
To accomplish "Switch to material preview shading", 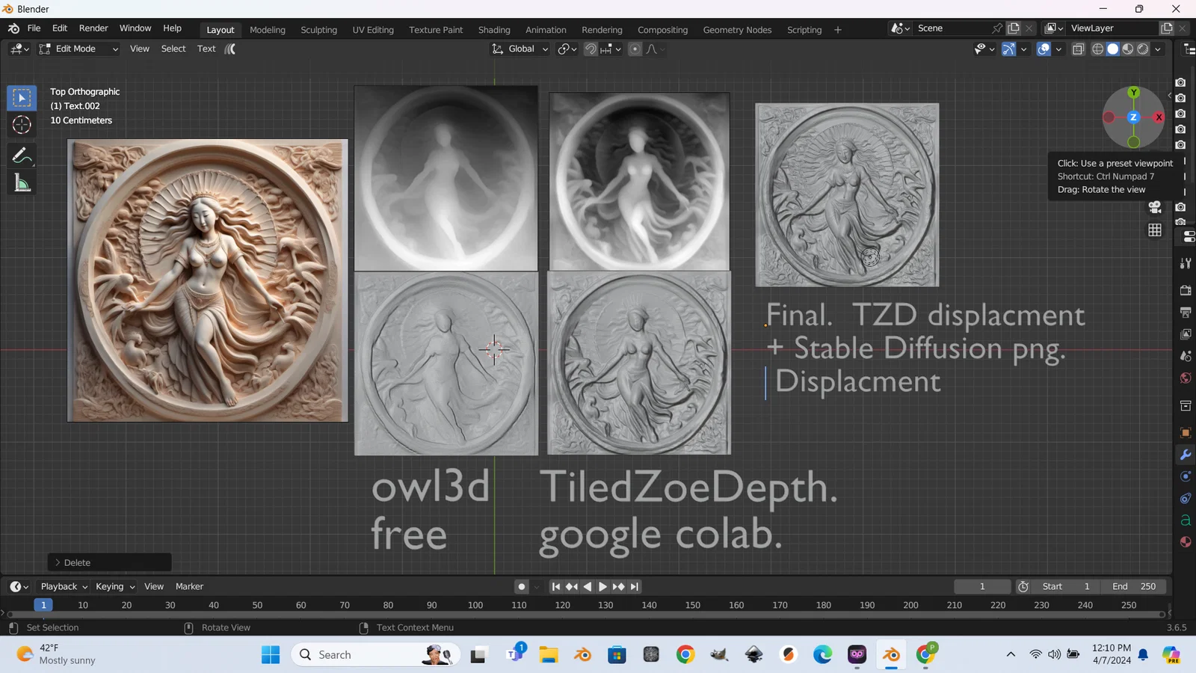I will click(1128, 49).
